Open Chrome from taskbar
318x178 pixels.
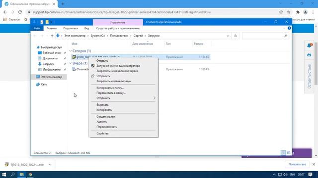click(30, 175)
